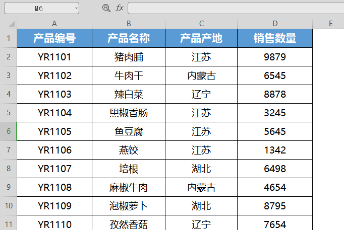Select sales quantity 8795
The height and width of the screenshot is (230, 344).
tap(275, 206)
